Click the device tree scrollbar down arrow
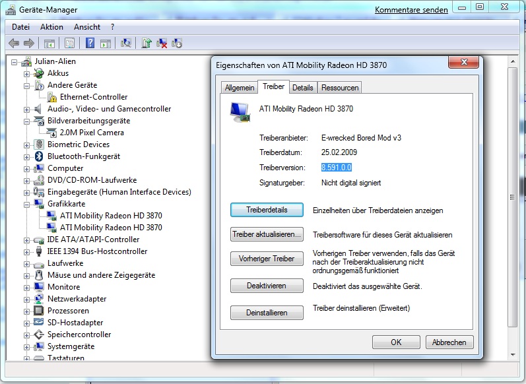This screenshot has width=526, height=384. 513,355
